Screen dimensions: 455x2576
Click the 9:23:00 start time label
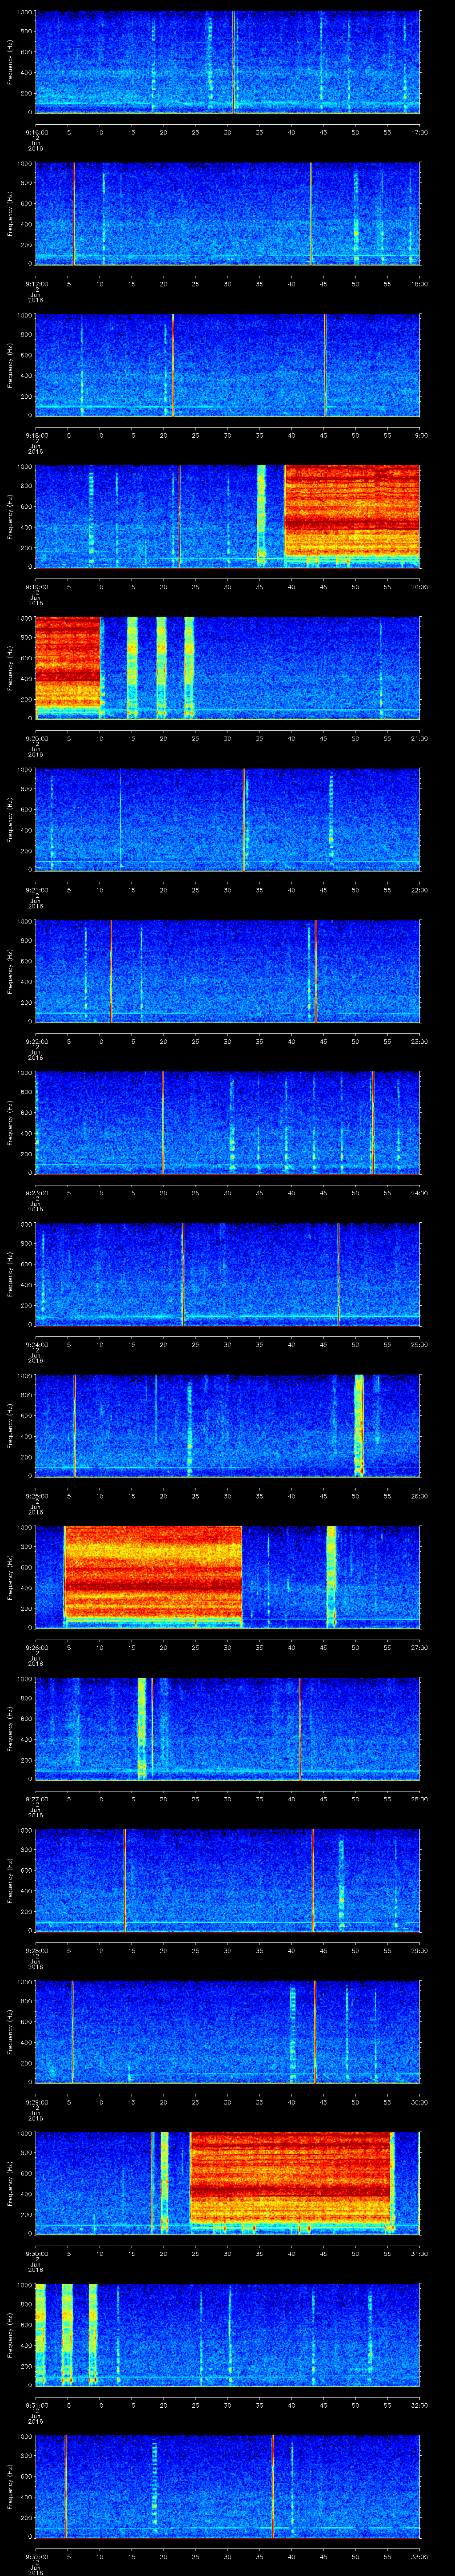(36, 1193)
